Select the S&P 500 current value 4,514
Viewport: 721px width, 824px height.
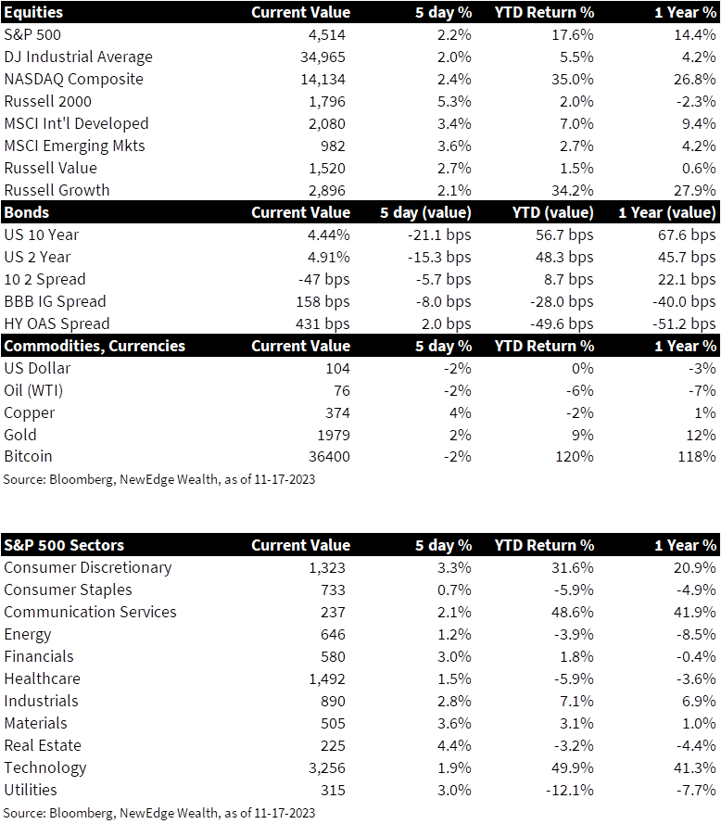327,34
